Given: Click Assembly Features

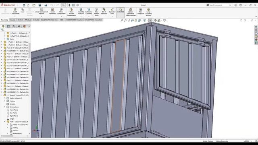Looking at the screenshot, I should (x=81, y=12).
